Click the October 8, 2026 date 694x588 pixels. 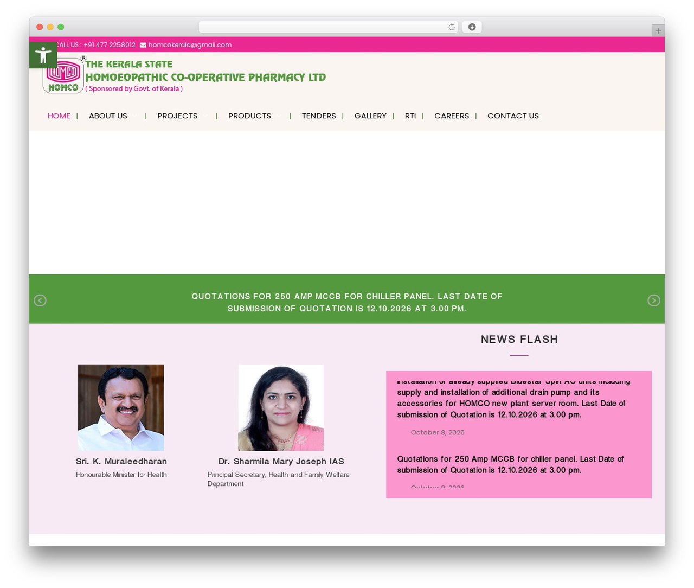pyautogui.click(x=438, y=432)
